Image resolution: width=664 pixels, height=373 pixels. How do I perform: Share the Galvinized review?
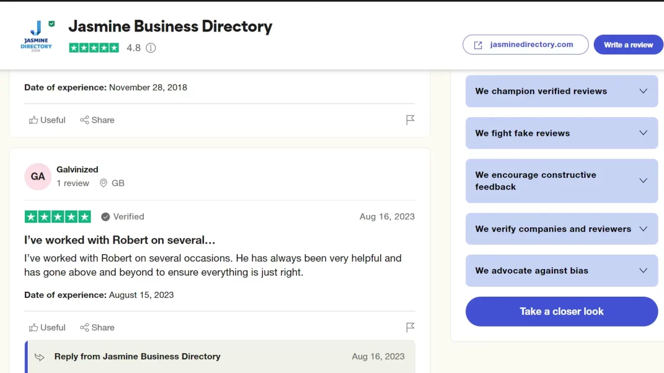tap(97, 328)
